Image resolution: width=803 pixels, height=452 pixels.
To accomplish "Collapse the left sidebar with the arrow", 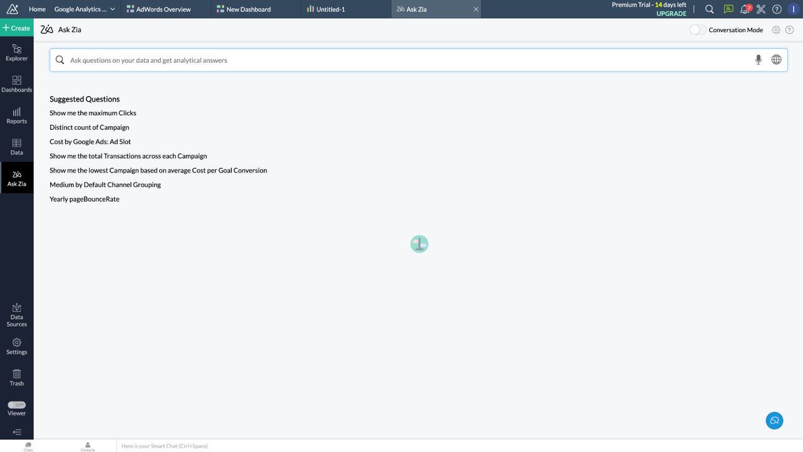I will pos(16,433).
